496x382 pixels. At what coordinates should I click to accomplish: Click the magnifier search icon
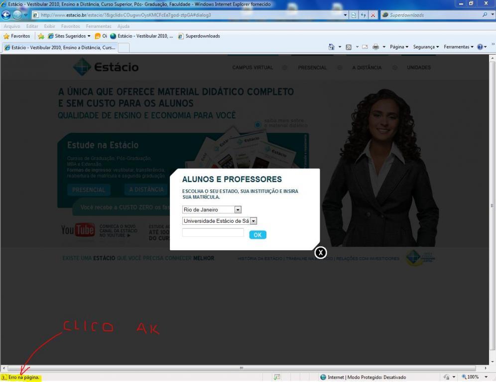coord(485,14)
